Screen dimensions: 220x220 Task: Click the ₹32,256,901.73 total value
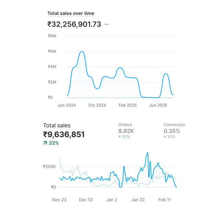click(74, 25)
